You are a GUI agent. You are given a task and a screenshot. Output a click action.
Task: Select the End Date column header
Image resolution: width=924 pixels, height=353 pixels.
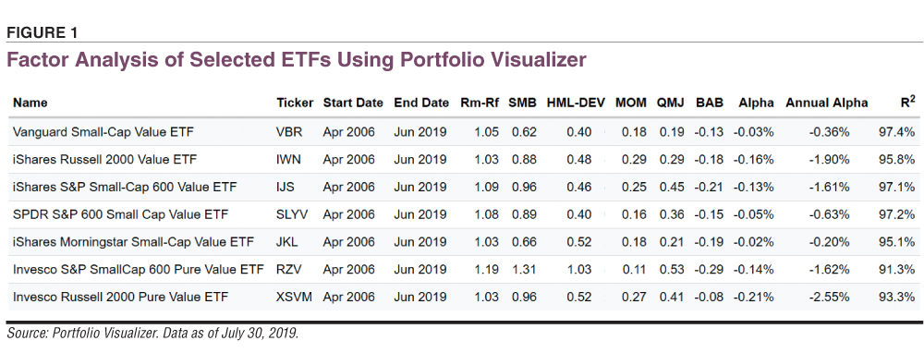[x=421, y=103]
